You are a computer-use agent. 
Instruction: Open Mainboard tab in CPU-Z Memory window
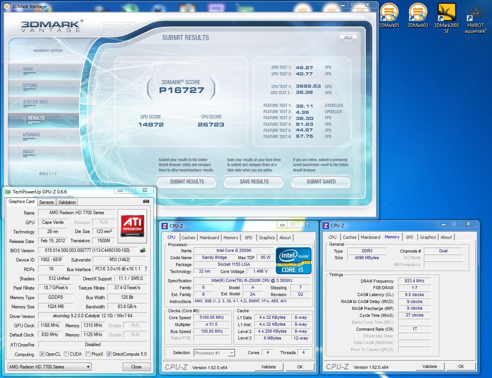[x=370, y=237]
